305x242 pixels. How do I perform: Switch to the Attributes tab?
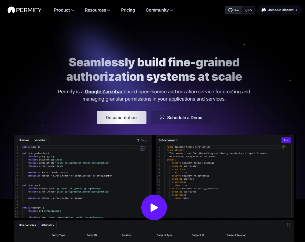coord(47,225)
